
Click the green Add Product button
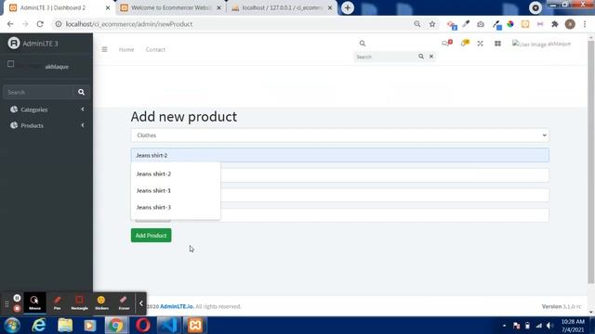pos(151,235)
